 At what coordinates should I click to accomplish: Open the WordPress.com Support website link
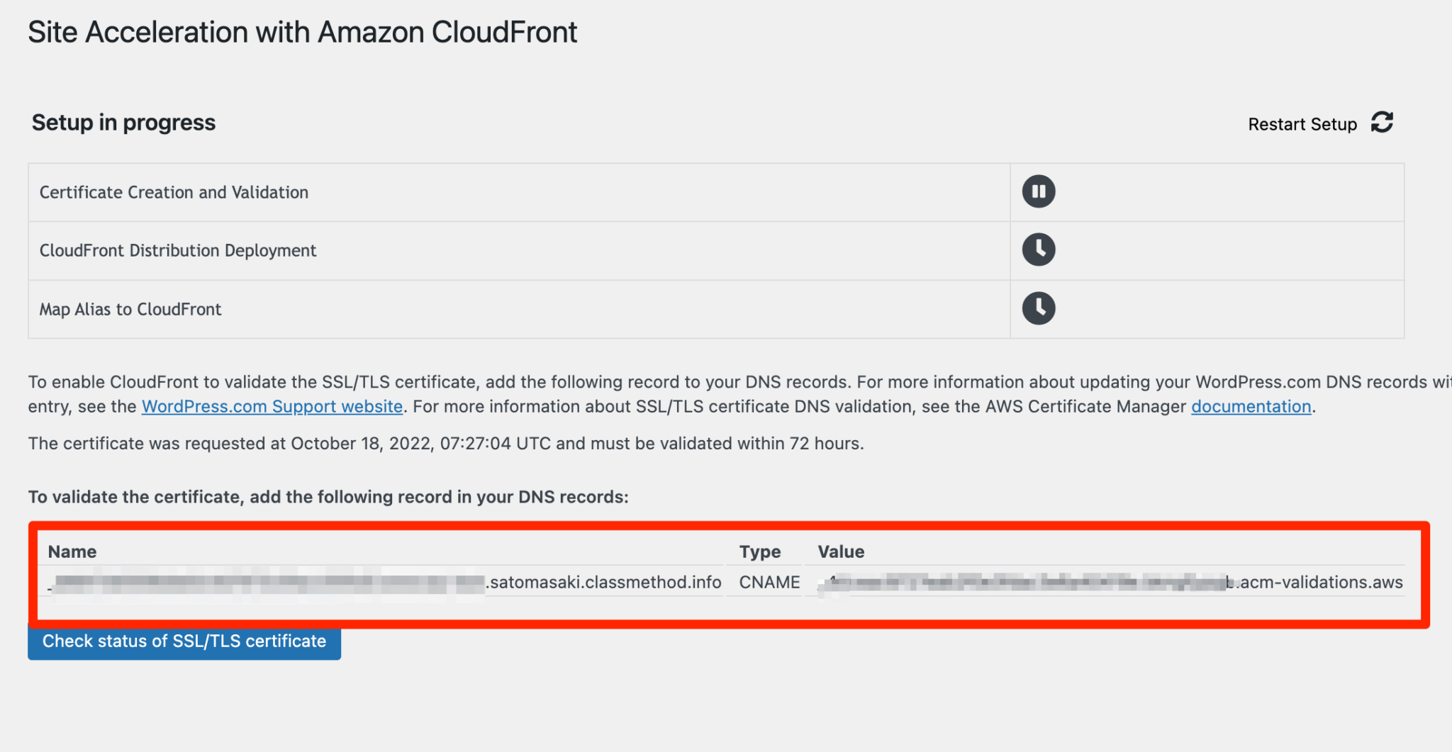click(272, 406)
